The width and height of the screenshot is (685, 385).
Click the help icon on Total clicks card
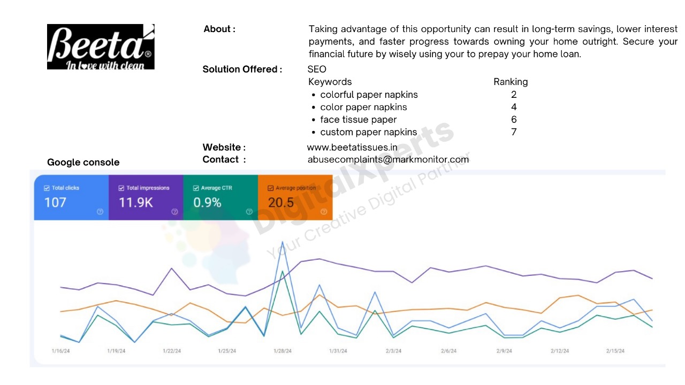100,212
